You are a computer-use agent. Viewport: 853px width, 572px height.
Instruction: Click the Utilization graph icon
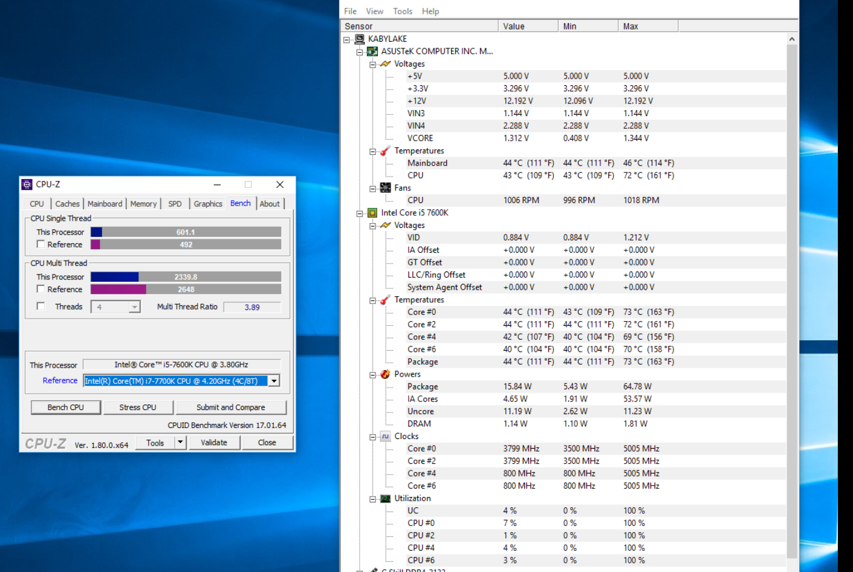click(x=385, y=499)
